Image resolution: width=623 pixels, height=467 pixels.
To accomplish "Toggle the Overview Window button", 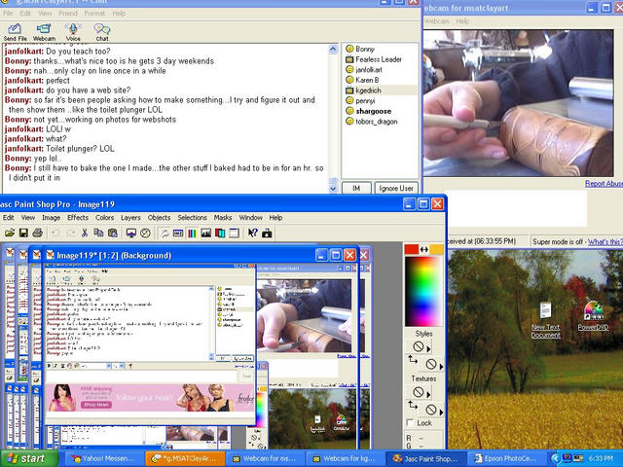I will [x=234, y=233].
